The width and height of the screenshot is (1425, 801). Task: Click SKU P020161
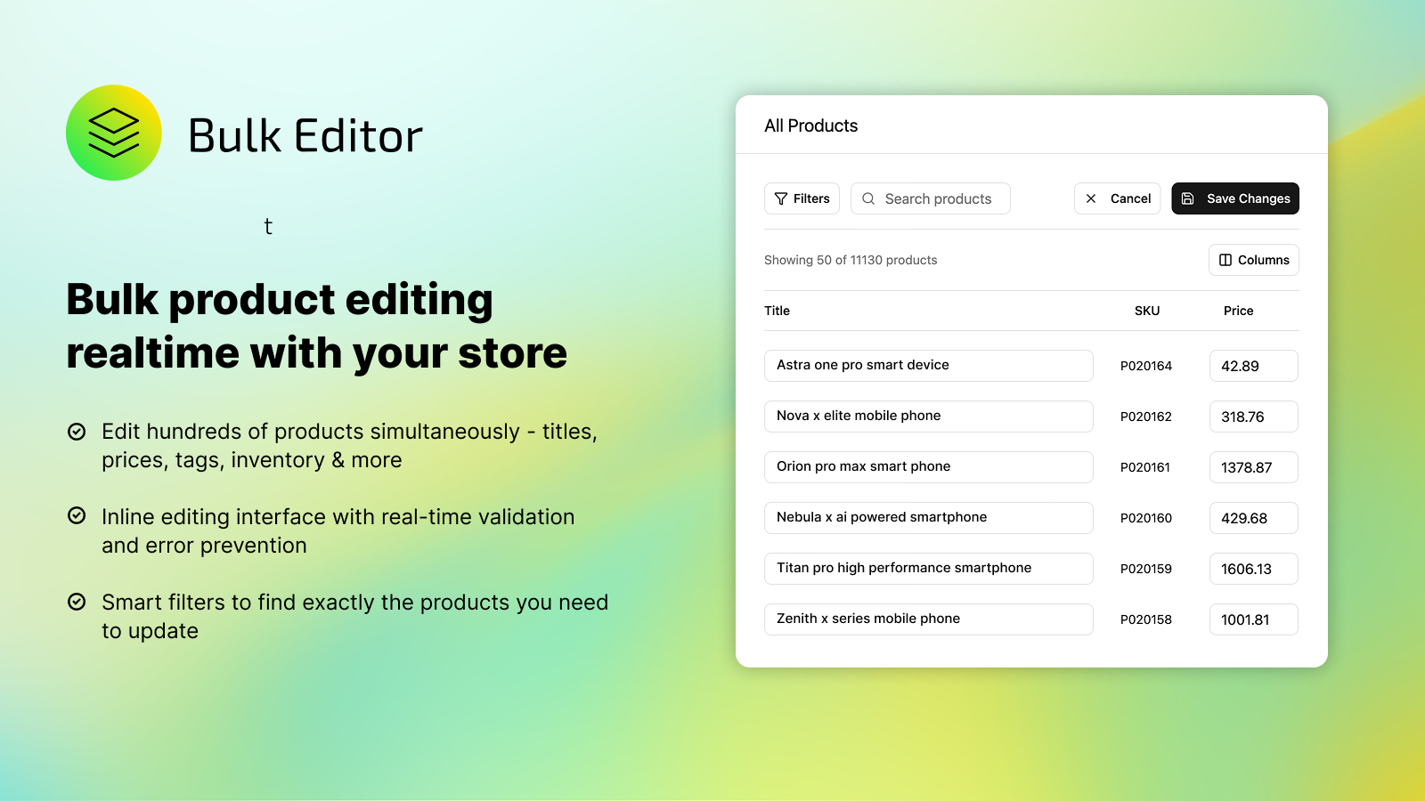1145,467
